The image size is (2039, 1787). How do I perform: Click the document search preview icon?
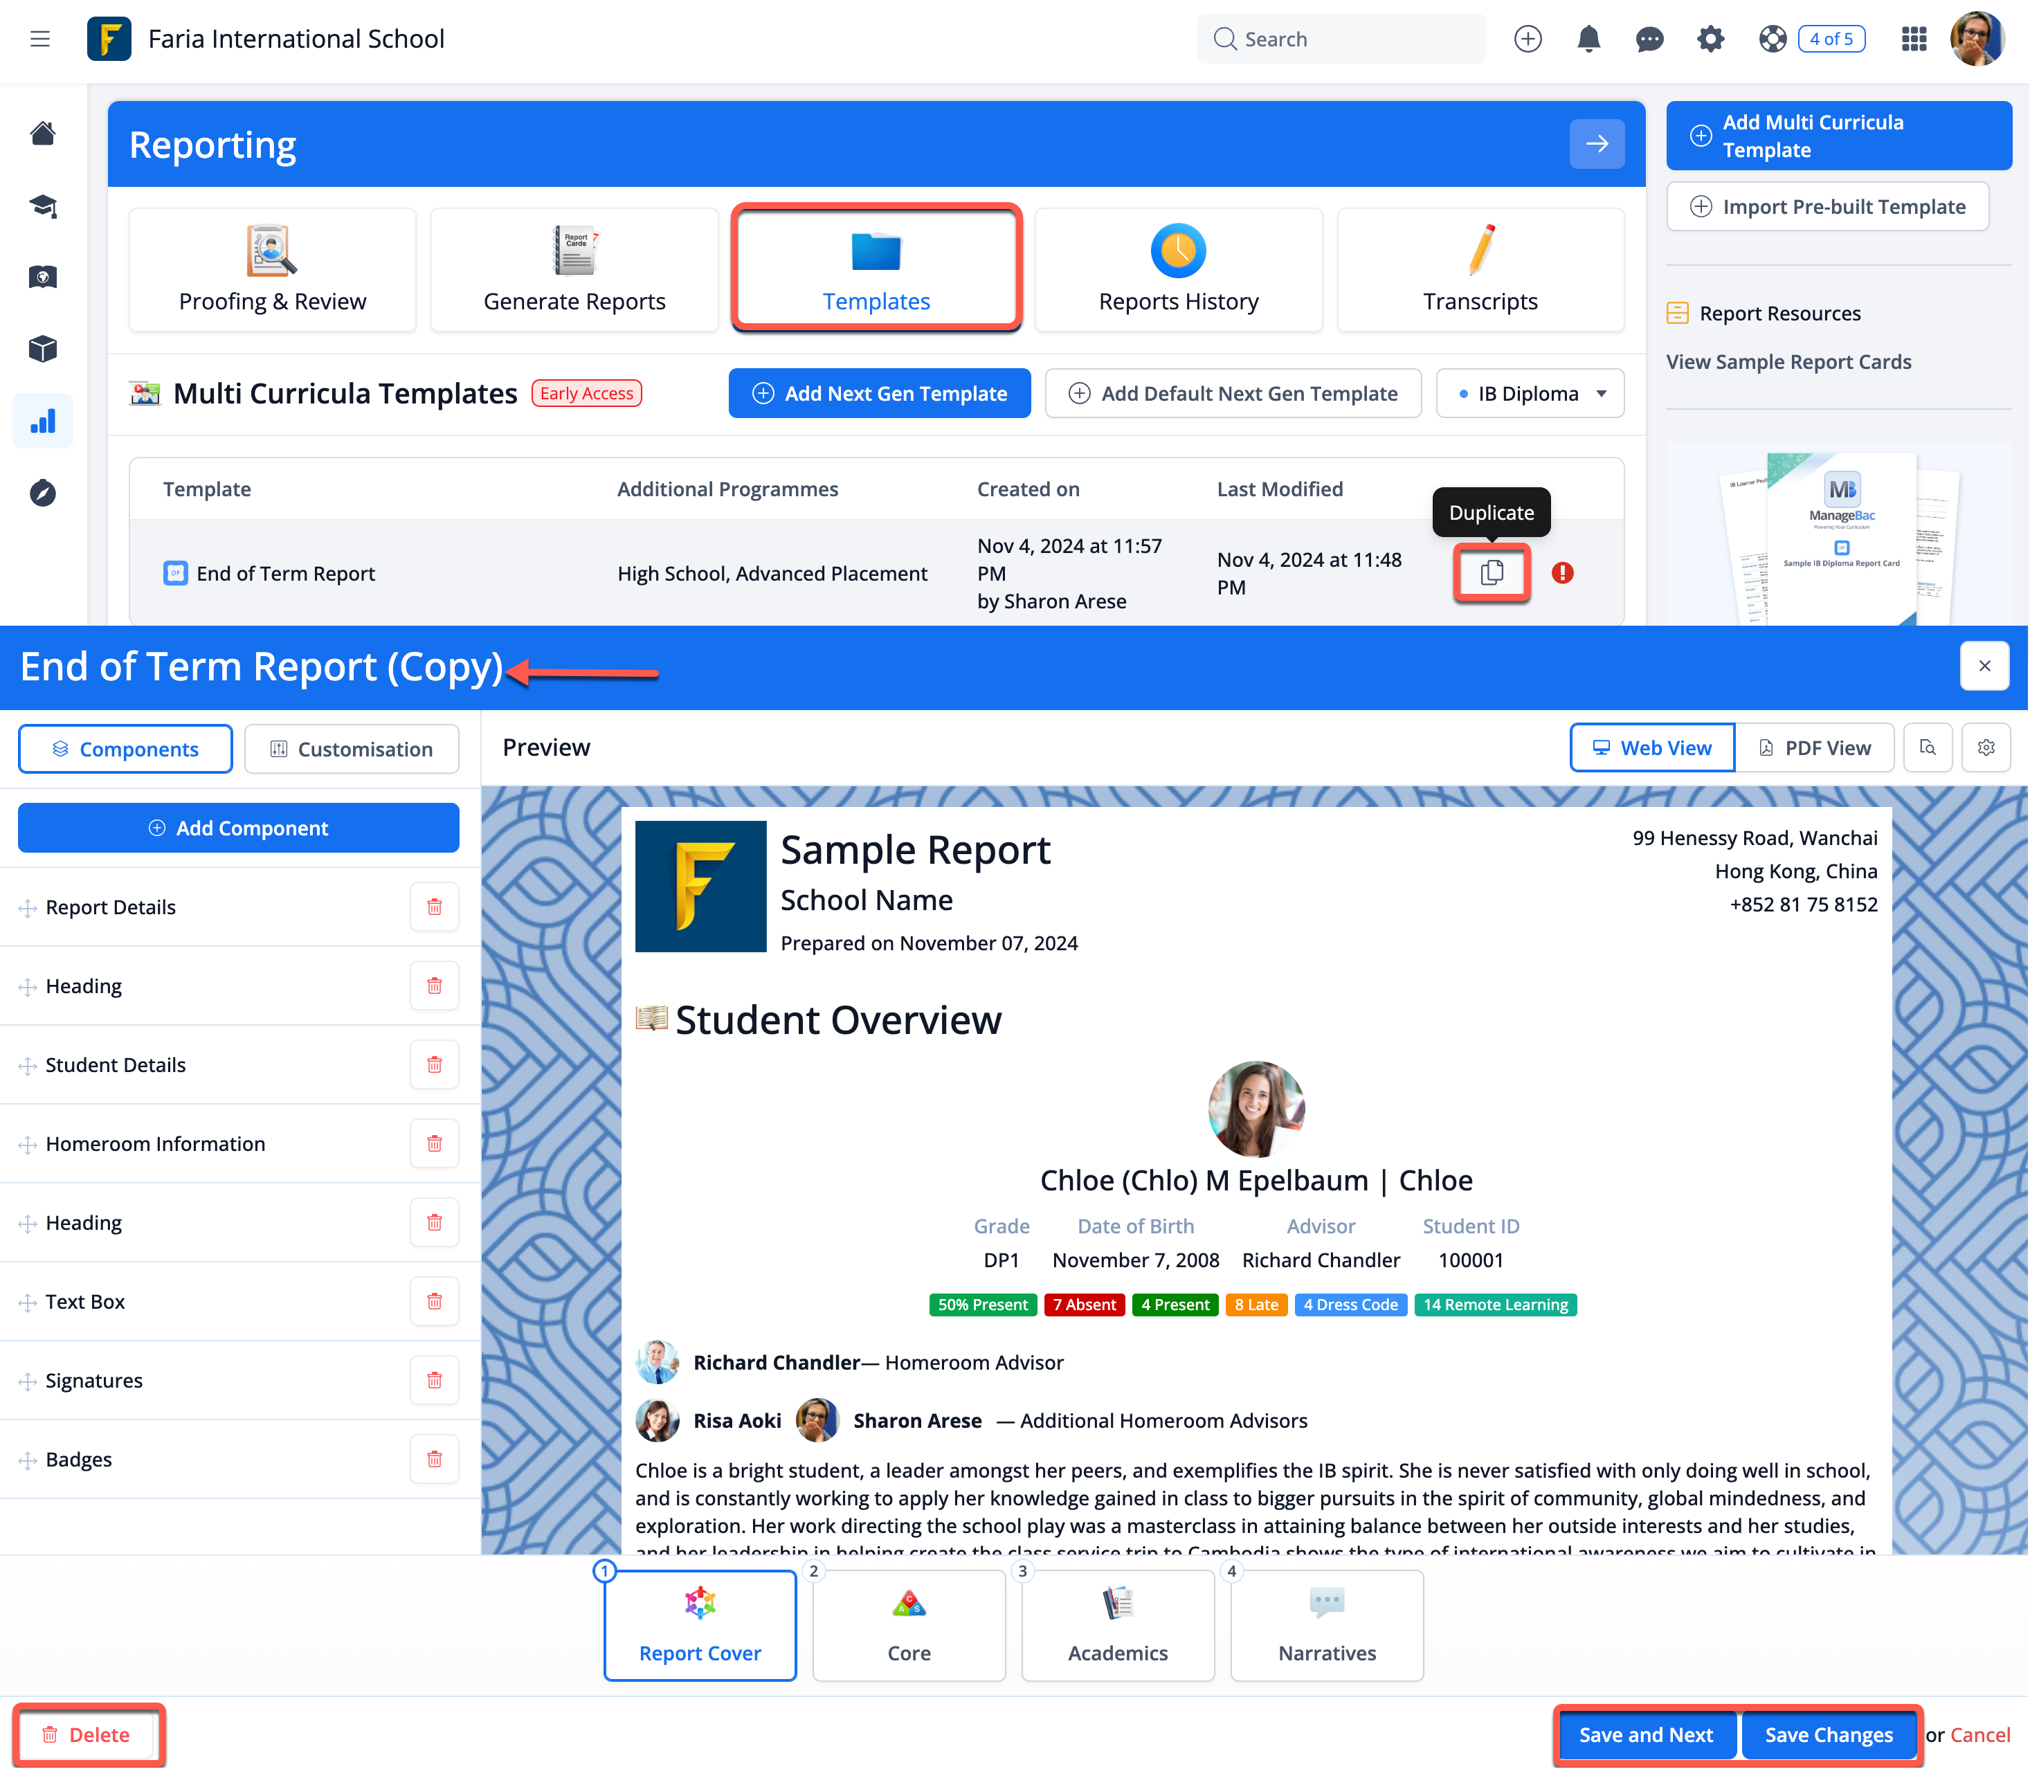point(1928,748)
